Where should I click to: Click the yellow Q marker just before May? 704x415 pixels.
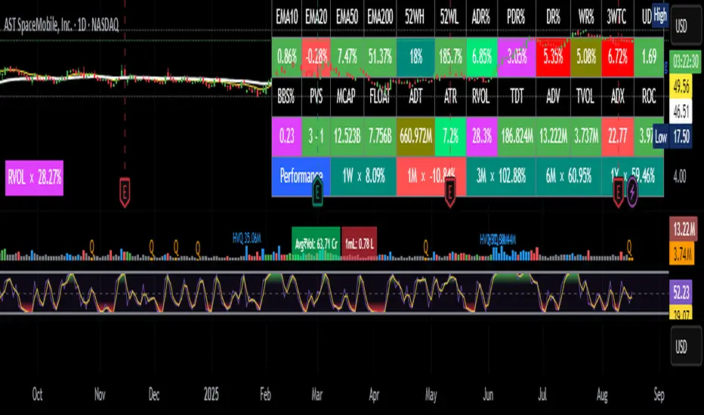click(x=425, y=246)
